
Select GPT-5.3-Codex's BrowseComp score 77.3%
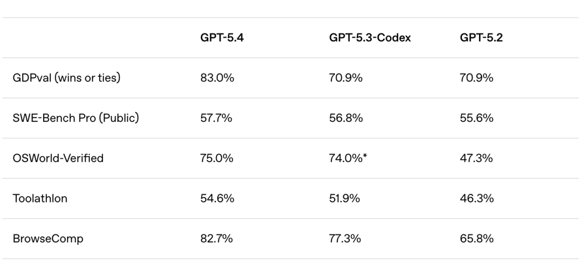click(x=345, y=239)
